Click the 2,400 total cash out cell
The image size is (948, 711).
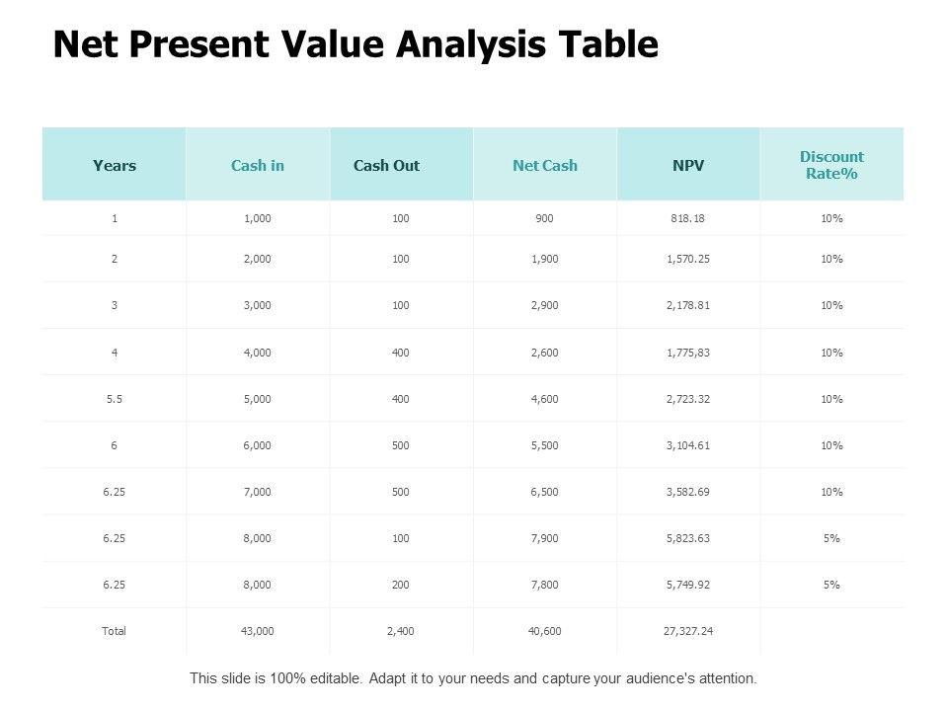coord(401,630)
